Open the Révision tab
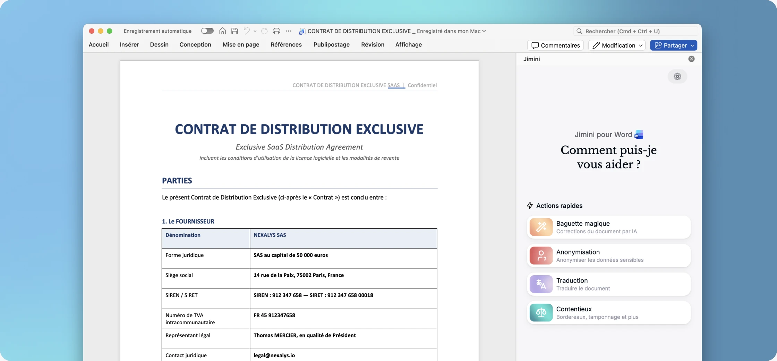The image size is (777, 361). tap(373, 44)
